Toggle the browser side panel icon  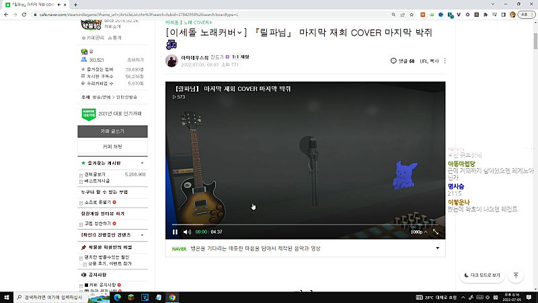(x=503, y=14)
